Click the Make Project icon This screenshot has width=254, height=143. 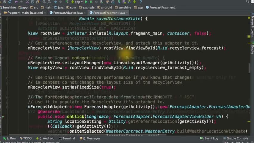click(x=67, y=2)
